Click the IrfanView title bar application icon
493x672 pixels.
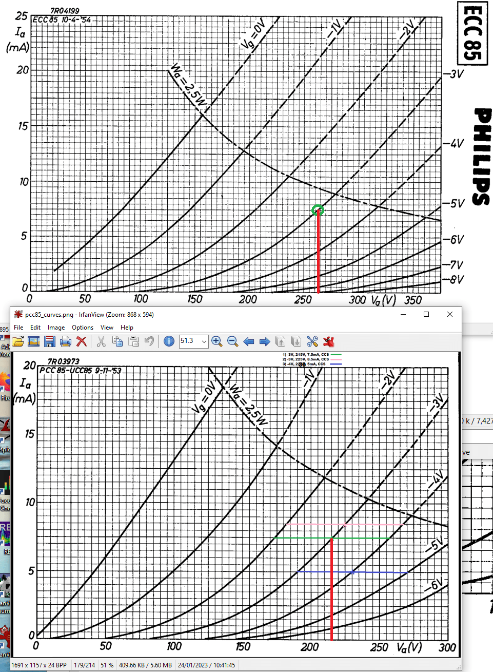tap(18, 314)
